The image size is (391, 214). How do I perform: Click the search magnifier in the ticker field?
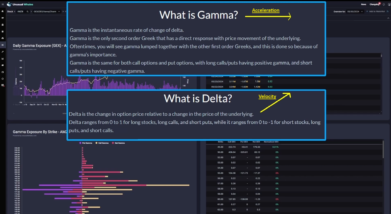pyautogui.click(x=27, y=11)
